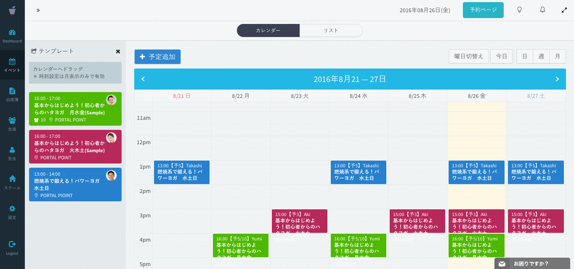This screenshot has height=269, width=574.
Task: Switch to 月 month view
Action: pyautogui.click(x=557, y=56)
